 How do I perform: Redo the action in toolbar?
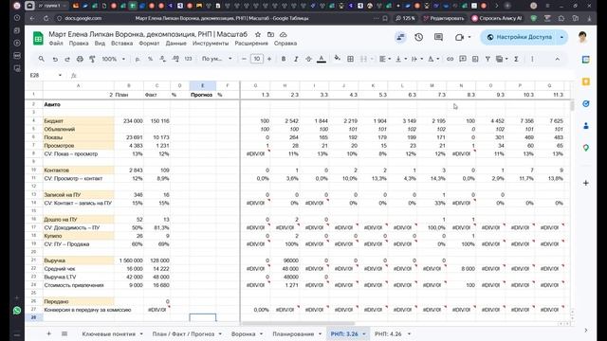(x=67, y=59)
